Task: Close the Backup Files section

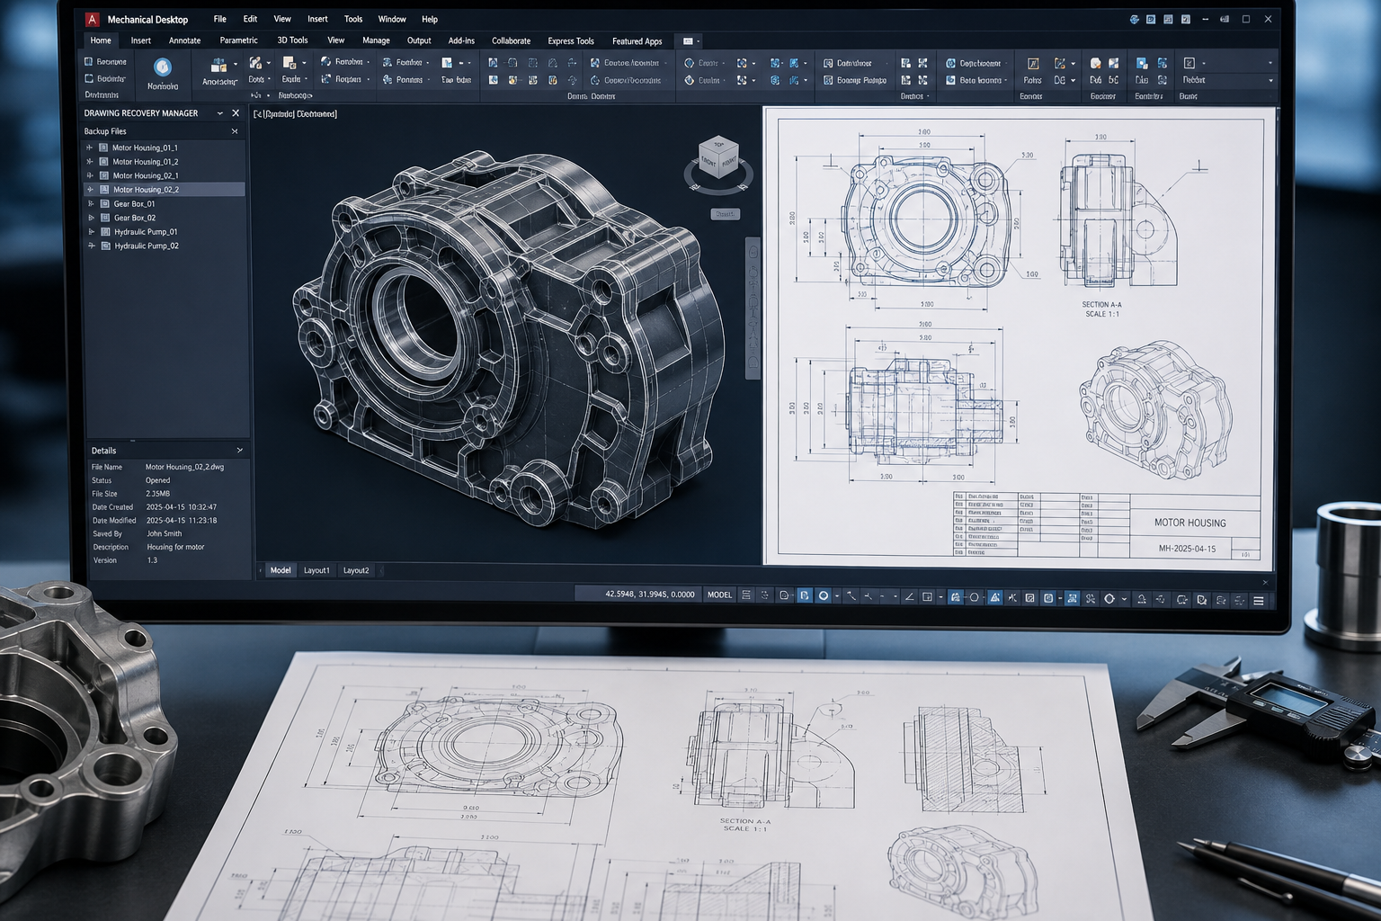Action: click(235, 131)
